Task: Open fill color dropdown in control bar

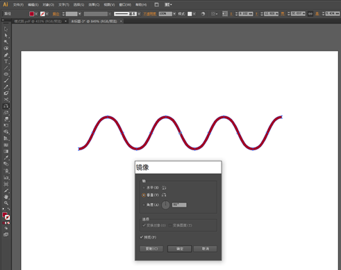Action: point(36,14)
